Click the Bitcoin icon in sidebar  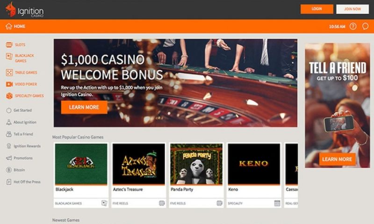tap(9, 170)
